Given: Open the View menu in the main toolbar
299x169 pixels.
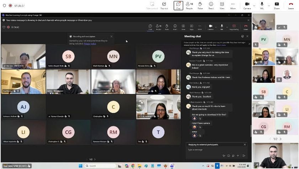Looking at the screenshot, I should tap(222, 5).
